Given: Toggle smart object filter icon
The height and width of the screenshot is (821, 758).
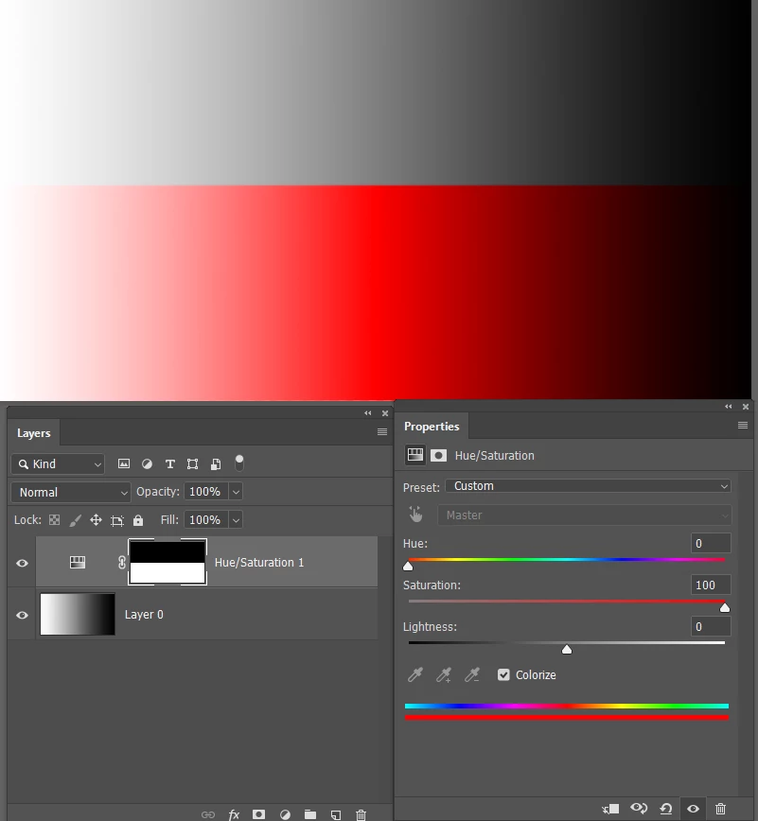Looking at the screenshot, I should pyautogui.click(x=216, y=463).
